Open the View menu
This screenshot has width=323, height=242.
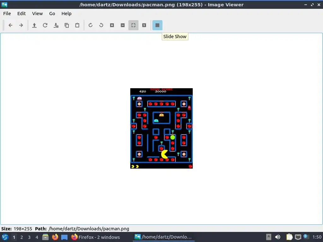tap(37, 13)
